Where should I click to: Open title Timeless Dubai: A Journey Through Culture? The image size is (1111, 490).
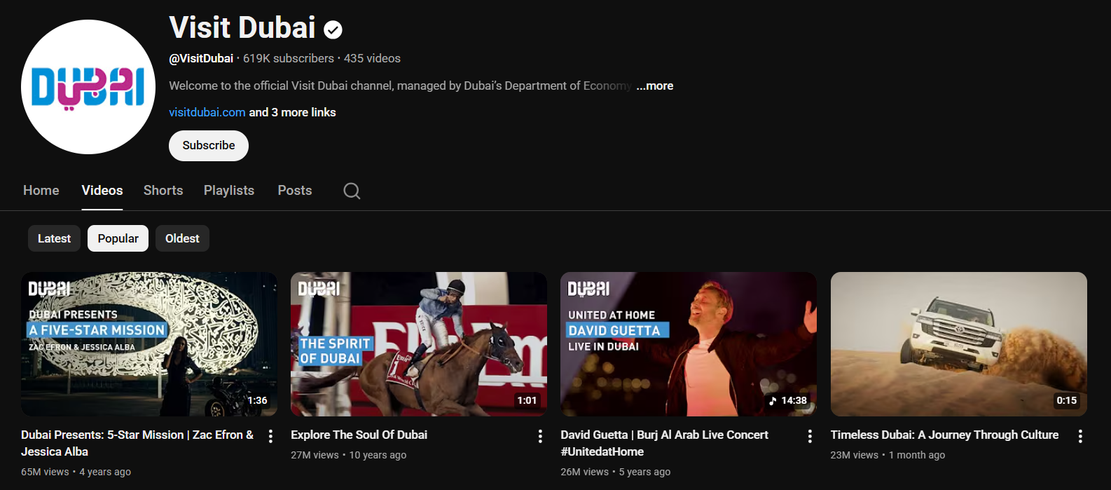click(944, 435)
